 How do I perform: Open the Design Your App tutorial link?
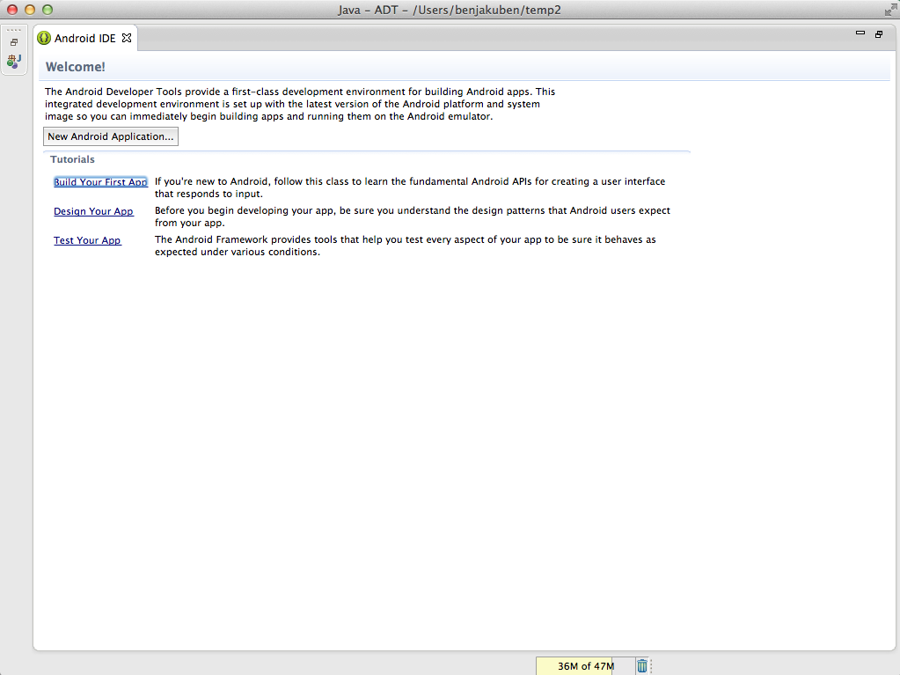93,211
